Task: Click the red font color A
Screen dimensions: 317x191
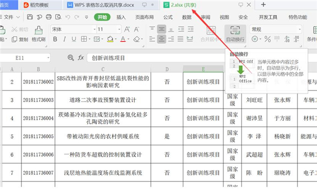Action: [x=123, y=39]
